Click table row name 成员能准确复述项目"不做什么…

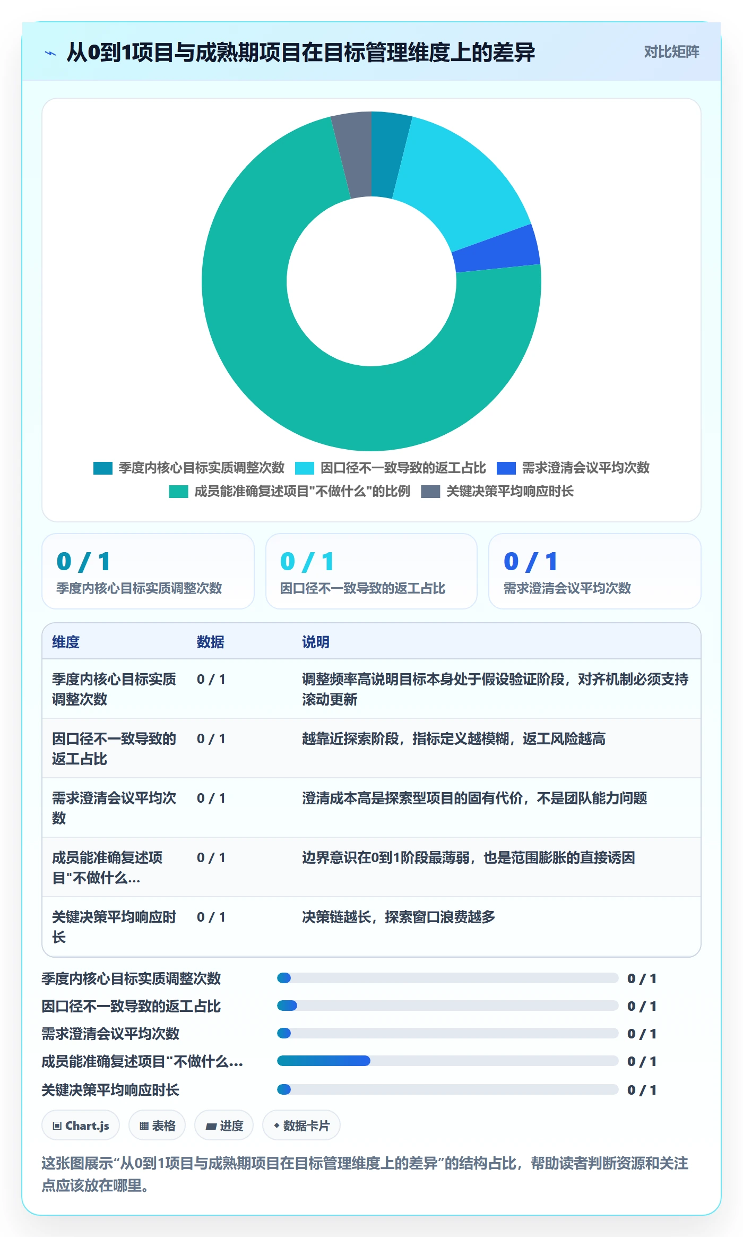(x=108, y=867)
